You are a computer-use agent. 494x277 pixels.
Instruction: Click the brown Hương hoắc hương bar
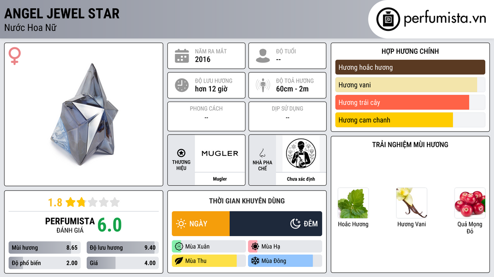pyautogui.click(x=410, y=67)
